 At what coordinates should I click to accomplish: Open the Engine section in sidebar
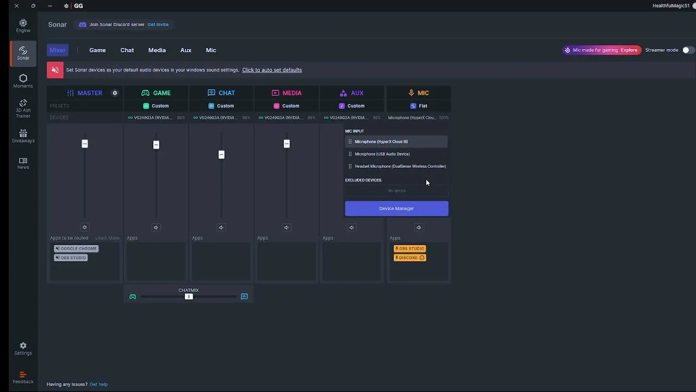point(23,26)
